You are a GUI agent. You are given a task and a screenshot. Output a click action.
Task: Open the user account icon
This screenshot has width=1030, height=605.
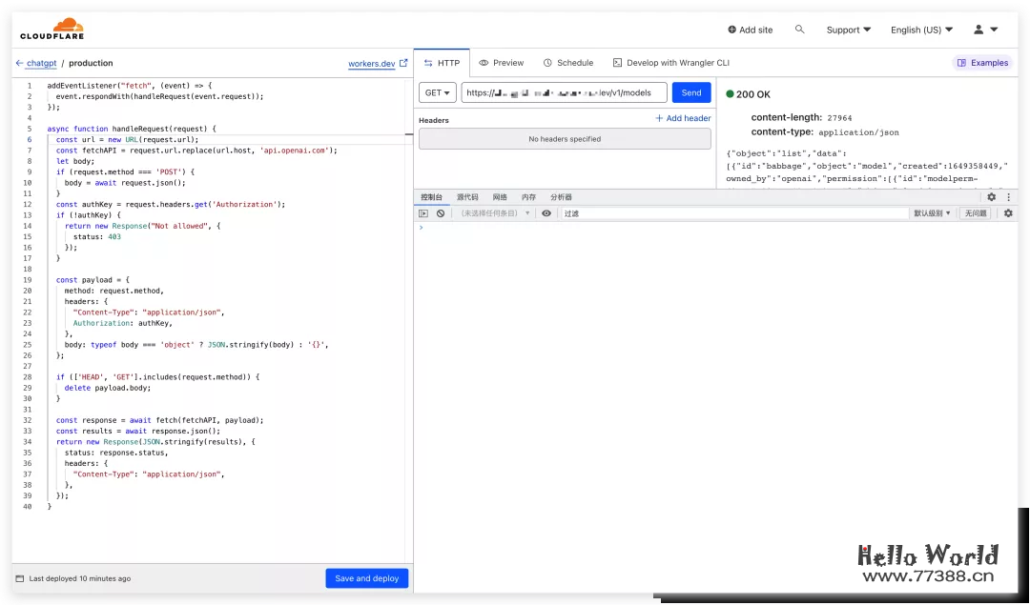tap(978, 30)
